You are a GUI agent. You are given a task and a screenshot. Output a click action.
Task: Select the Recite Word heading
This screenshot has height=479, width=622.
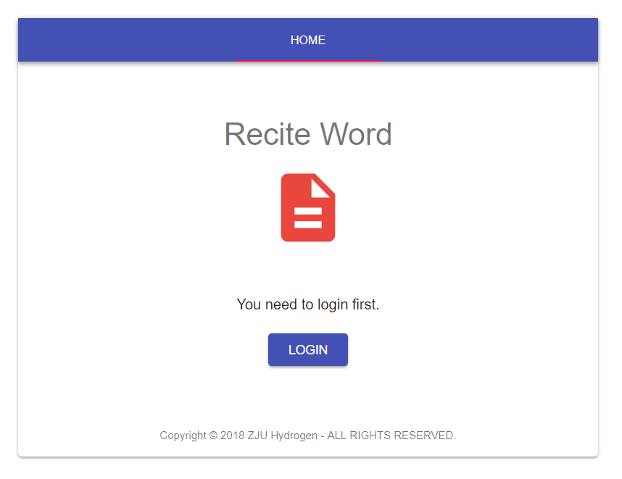point(308,134)
